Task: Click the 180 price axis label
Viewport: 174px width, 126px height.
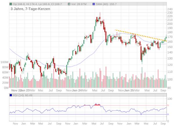Action: (170, 32)
